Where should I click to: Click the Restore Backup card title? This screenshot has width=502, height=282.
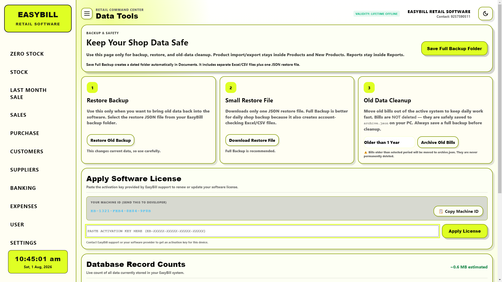pyautogui.click(x=107, y=101)
